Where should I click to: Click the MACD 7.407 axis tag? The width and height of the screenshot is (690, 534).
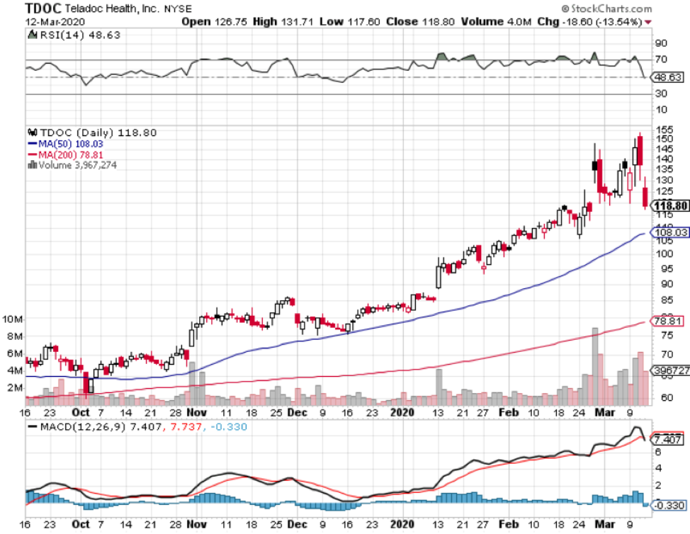coord(667,439)
